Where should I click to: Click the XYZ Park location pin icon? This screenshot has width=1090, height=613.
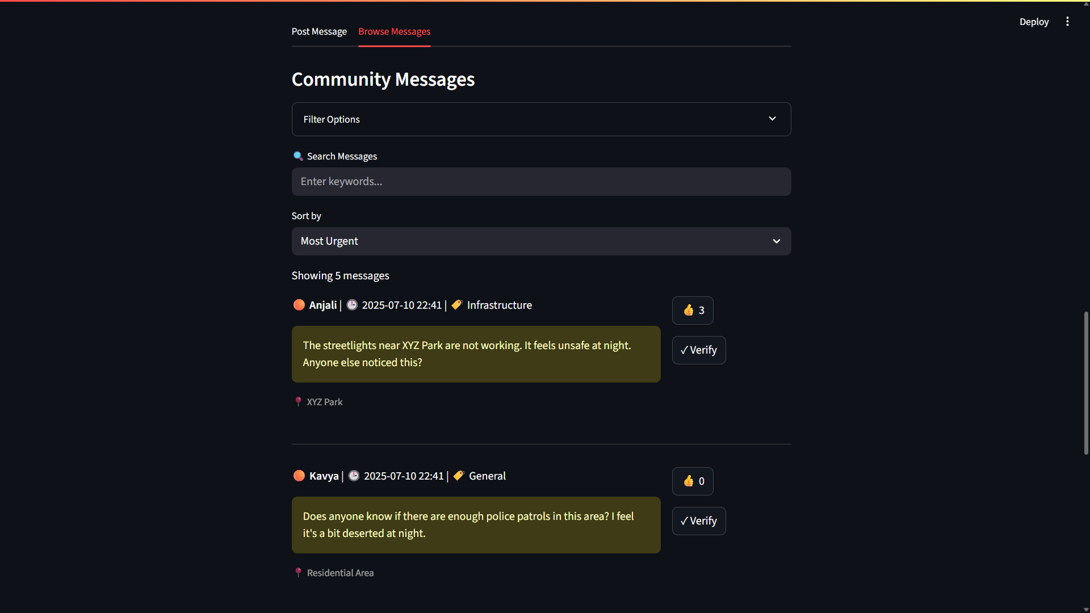click(298, 402)
